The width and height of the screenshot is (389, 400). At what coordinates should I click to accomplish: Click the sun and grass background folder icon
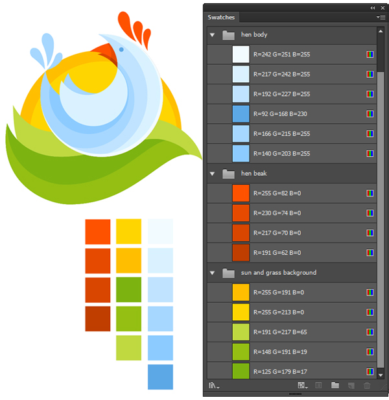pyautogui.click(x=228, y=273)
